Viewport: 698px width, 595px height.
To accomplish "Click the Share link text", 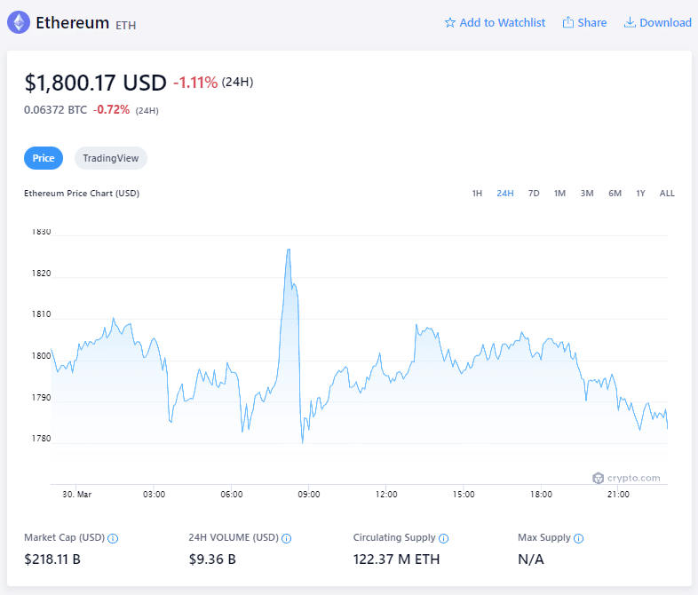I will pyautogui.click(x=592, y=23).
